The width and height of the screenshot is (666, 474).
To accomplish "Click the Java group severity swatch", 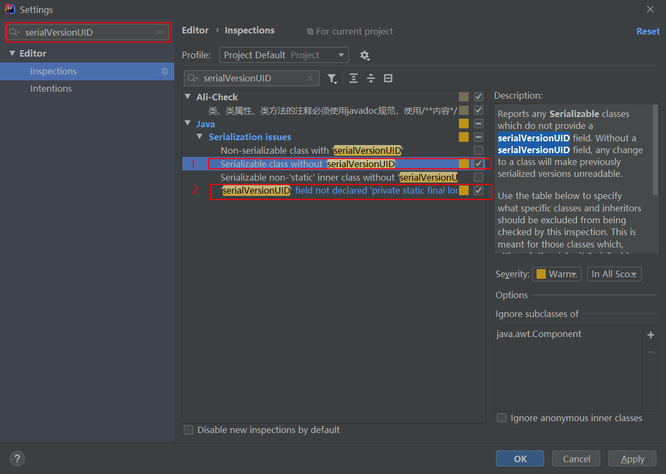I will 464,124.
